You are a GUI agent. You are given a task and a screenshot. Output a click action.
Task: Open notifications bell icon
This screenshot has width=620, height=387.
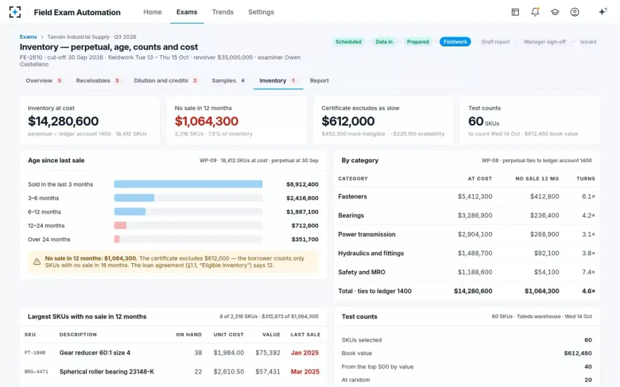[x=535, y=12]
